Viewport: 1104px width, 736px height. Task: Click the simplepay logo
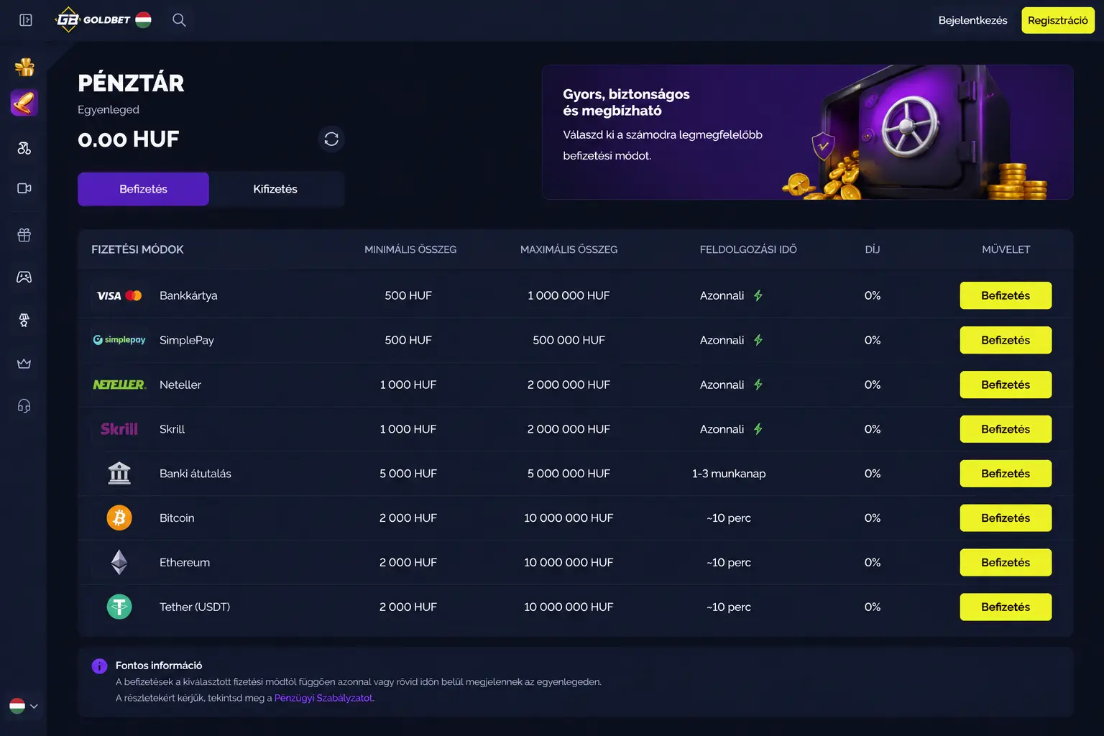[119, 340]
